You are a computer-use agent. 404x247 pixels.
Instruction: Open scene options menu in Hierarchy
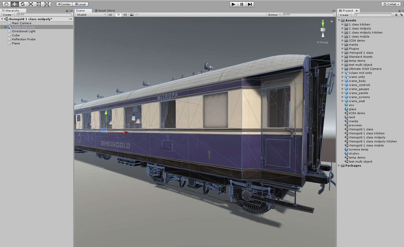pyautogui.click(x=70, y=19)
